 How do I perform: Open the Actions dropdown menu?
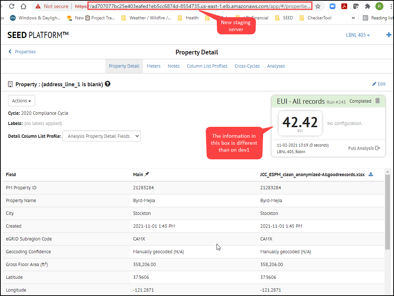tap(21, 100)
